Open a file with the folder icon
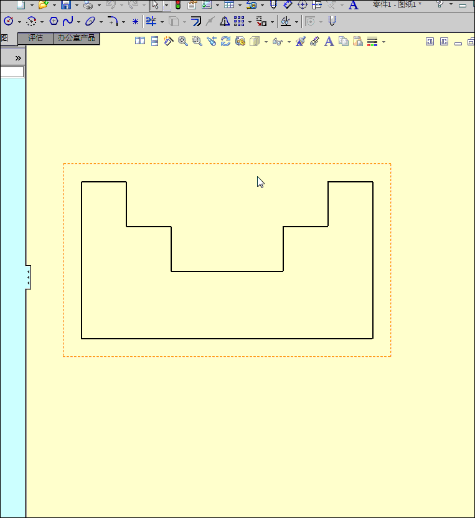475x518 pixels. coord(44,5)
